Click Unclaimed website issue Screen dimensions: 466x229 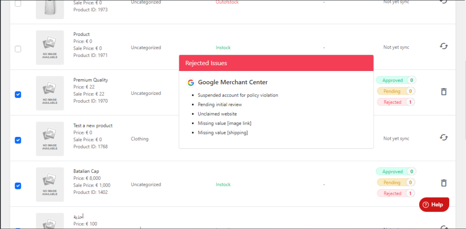point(217,114)
